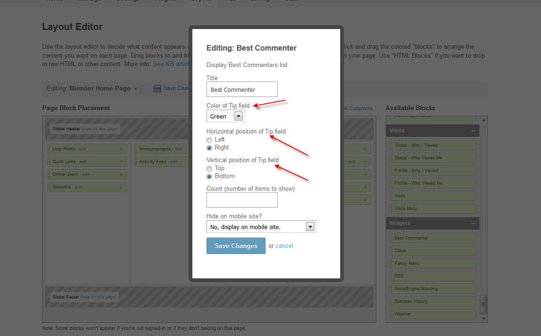Image resolution: width=541 pixels, height=336 pixels.
Task: Choose Bottom vertical position radio button
Action: click(209, 176)
